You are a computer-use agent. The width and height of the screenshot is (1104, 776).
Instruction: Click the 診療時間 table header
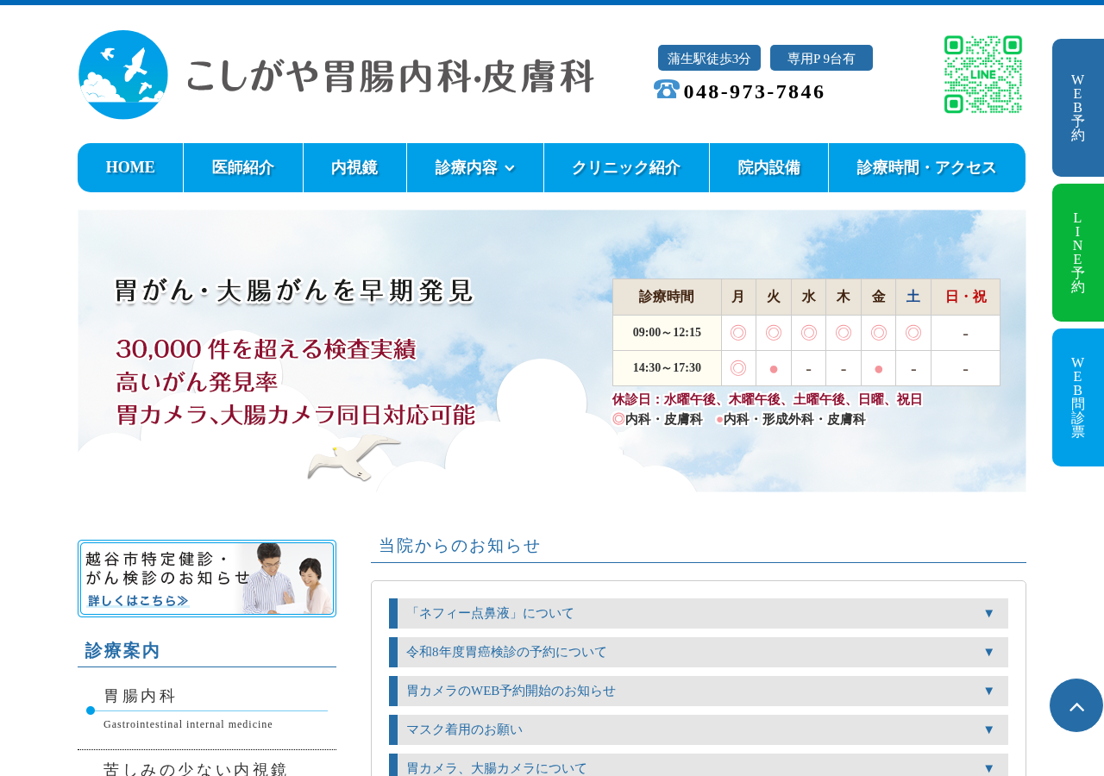click(667, 297)
